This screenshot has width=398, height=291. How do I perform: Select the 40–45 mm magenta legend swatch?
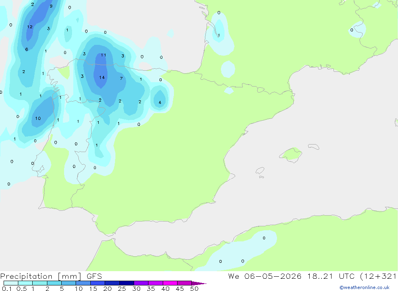(170, 283)
